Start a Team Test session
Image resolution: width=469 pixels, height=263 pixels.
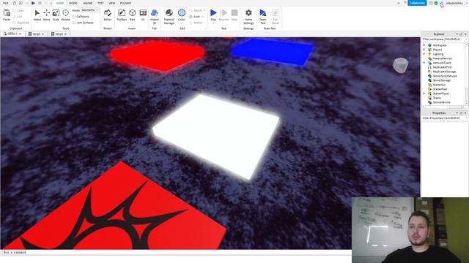[x=263, y=13]
